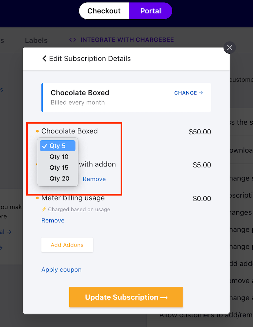Image resolution: width=253 pixels, height=327 pixels.
Task: Click the code brackets icon beside Integrate
Action: pos(73,40)
